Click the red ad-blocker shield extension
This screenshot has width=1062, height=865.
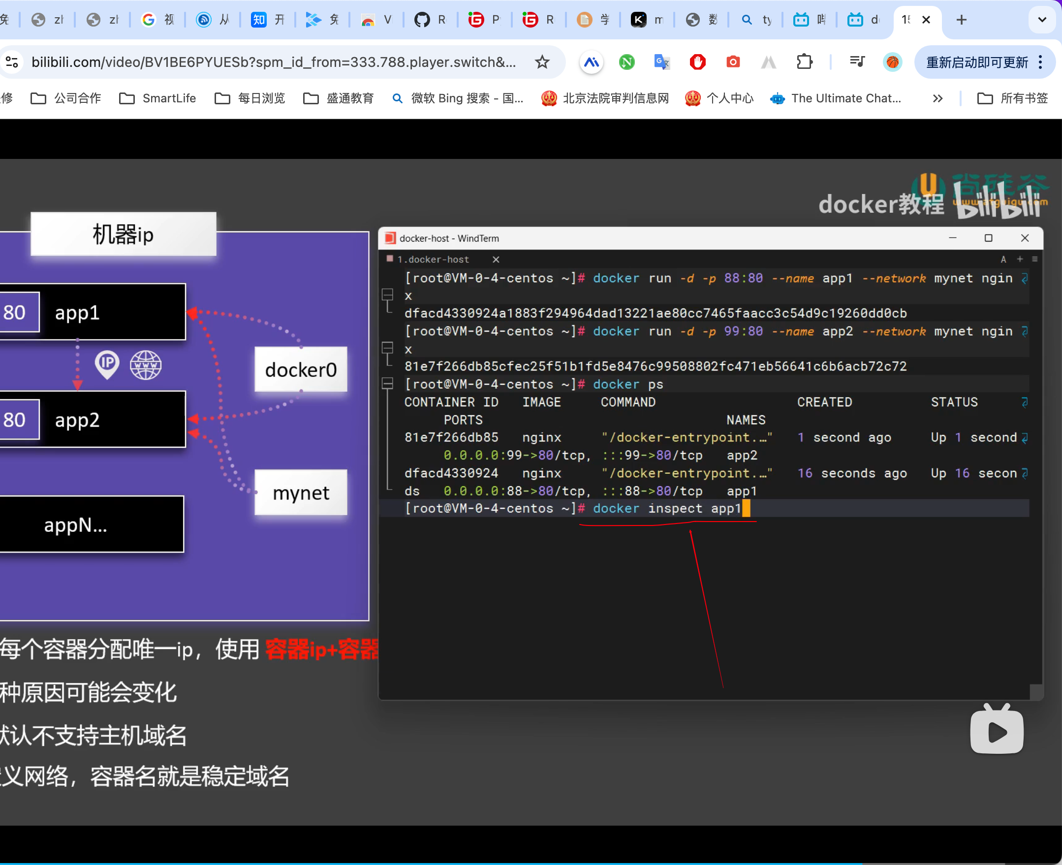(x=697, y=62)
